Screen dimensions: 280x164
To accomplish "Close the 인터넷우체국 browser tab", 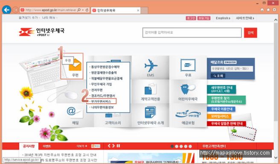I will 138,11.
